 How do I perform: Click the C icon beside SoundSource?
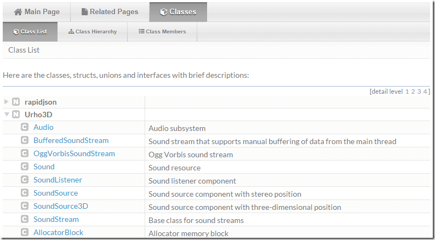pyautogui.click(x=25, y=193)
